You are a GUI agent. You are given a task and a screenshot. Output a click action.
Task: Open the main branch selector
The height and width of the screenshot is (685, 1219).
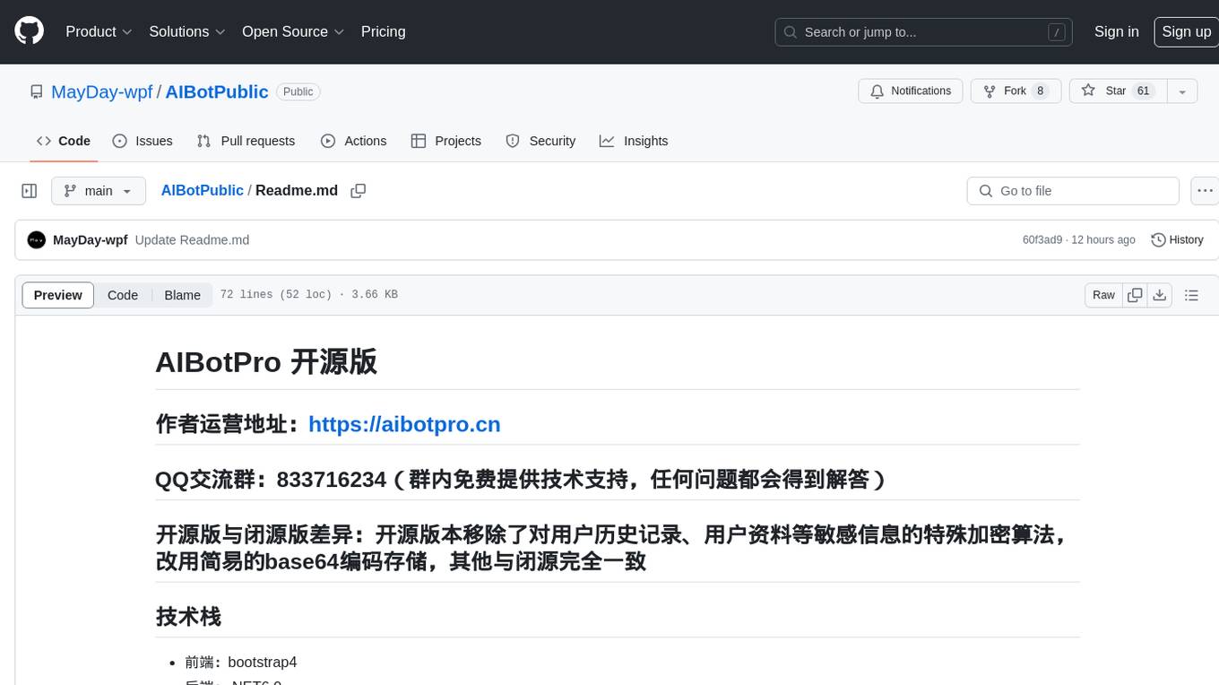(x=99, y=191)
